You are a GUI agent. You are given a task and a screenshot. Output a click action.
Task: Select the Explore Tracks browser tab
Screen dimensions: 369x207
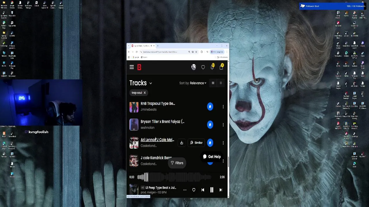tap(142, 46)
